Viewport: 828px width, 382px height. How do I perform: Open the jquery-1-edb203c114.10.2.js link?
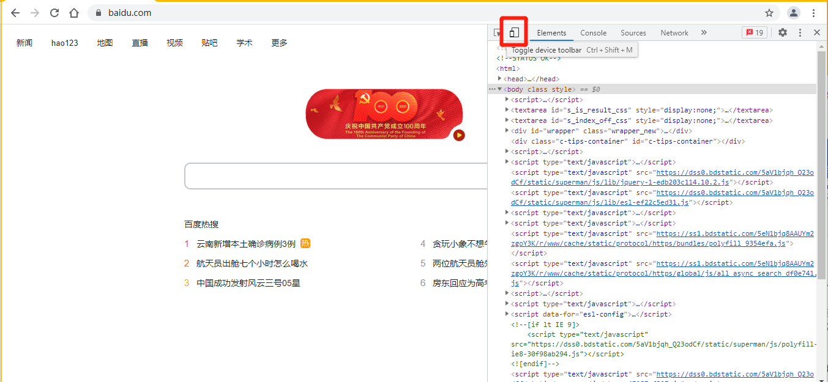click(663, 177)
